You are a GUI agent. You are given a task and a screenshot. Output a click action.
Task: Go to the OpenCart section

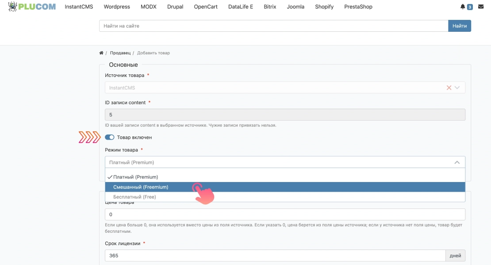[206, 7]
